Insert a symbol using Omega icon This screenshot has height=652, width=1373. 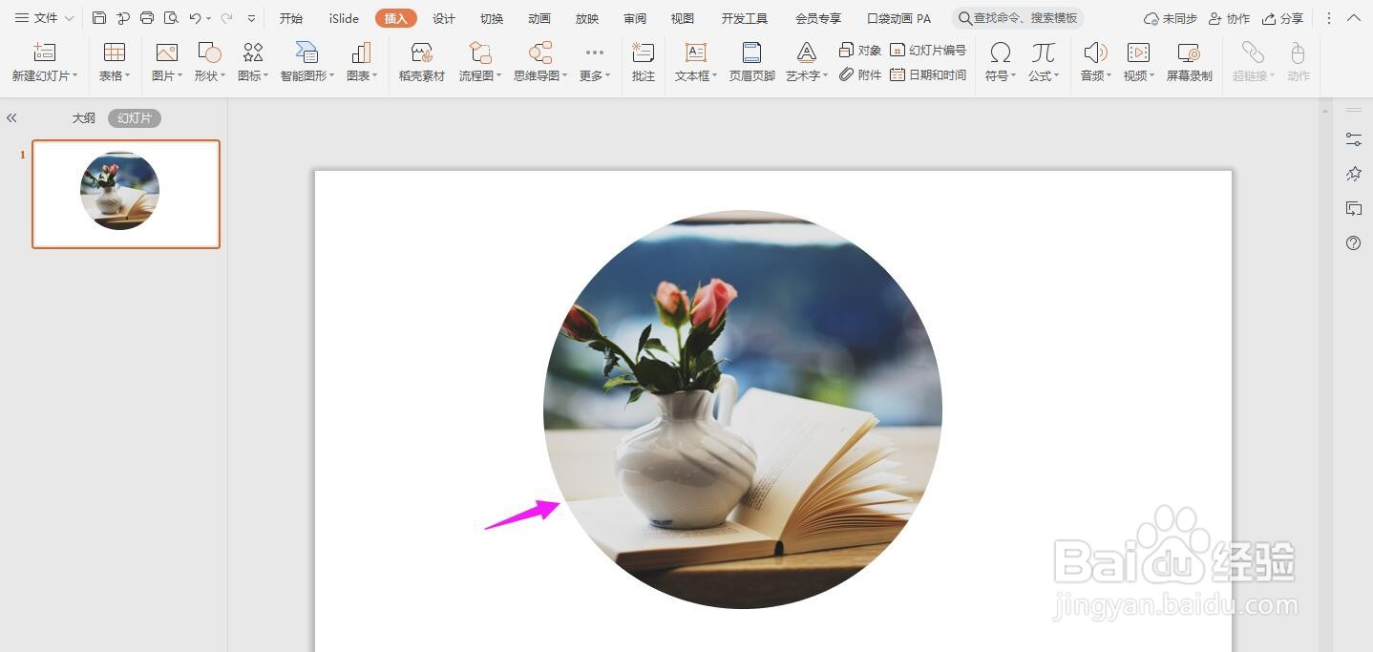pos(1000,53)
